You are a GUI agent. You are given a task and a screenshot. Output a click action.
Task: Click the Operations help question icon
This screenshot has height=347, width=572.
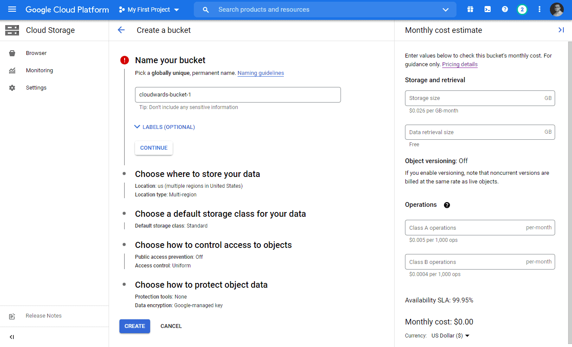point(447,205)
